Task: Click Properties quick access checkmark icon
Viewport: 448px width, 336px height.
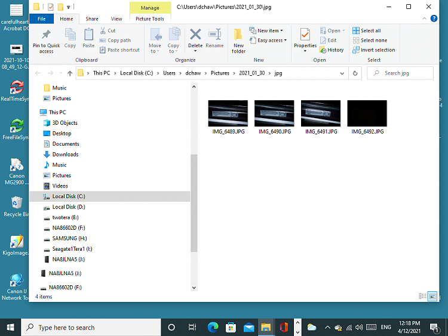Action: 51,7
